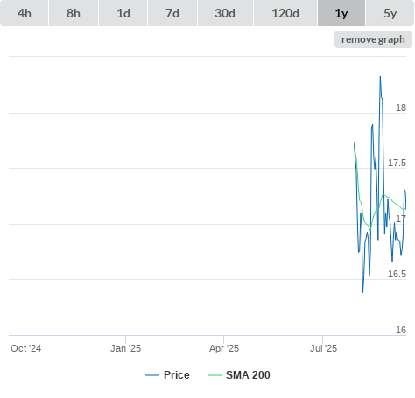
Task: Toggle the Price series in legend
Action: pos(177,375)
